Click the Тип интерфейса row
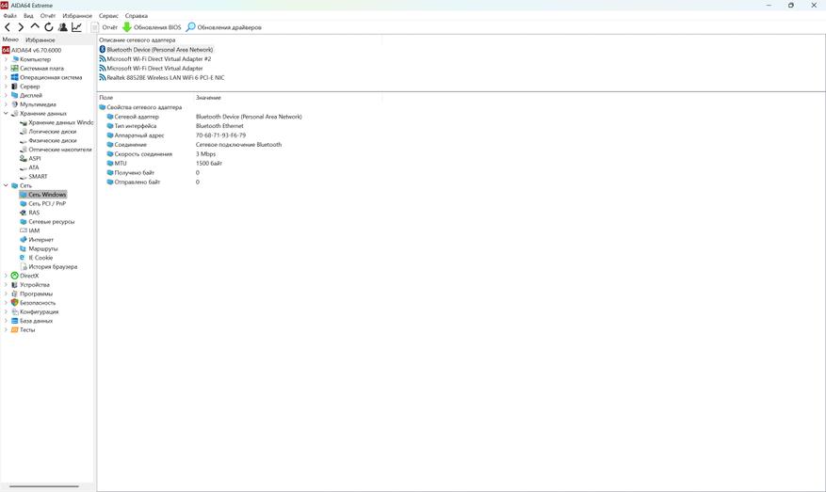Image resolution: width=826 pixels, height=492 pixels. pyautogui.click(x=175, y=126)
